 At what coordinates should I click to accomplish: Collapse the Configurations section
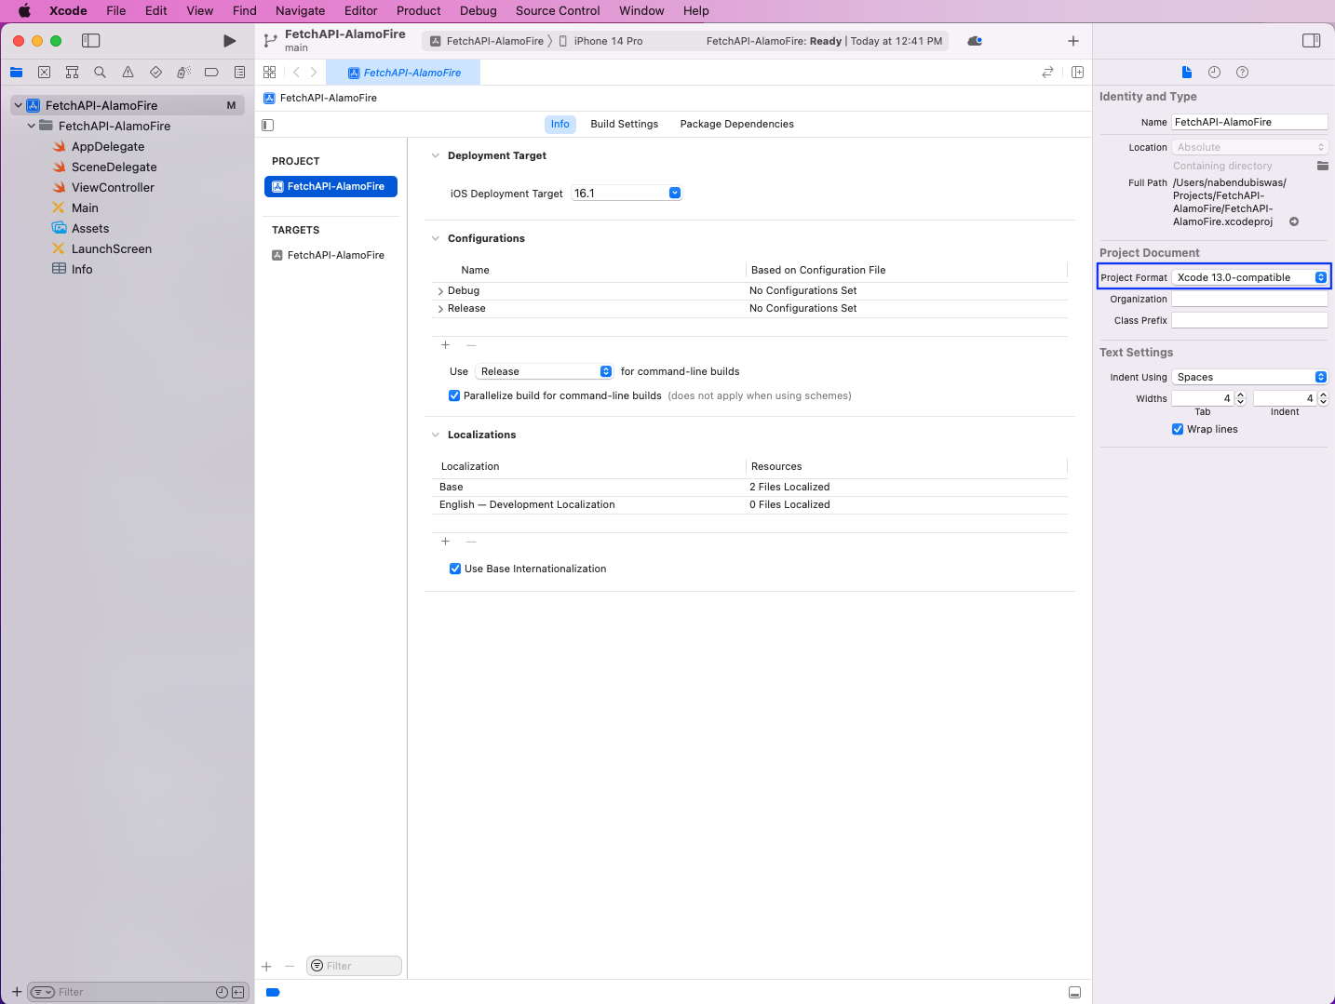435,238
